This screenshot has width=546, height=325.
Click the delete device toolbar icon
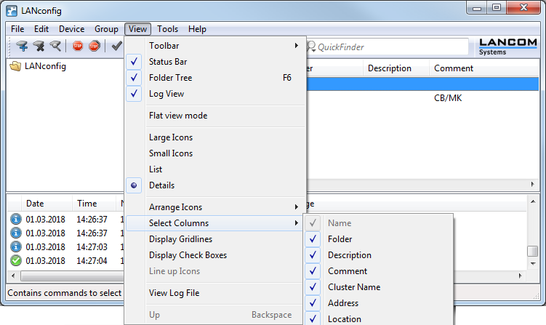[x=39, y=47]
